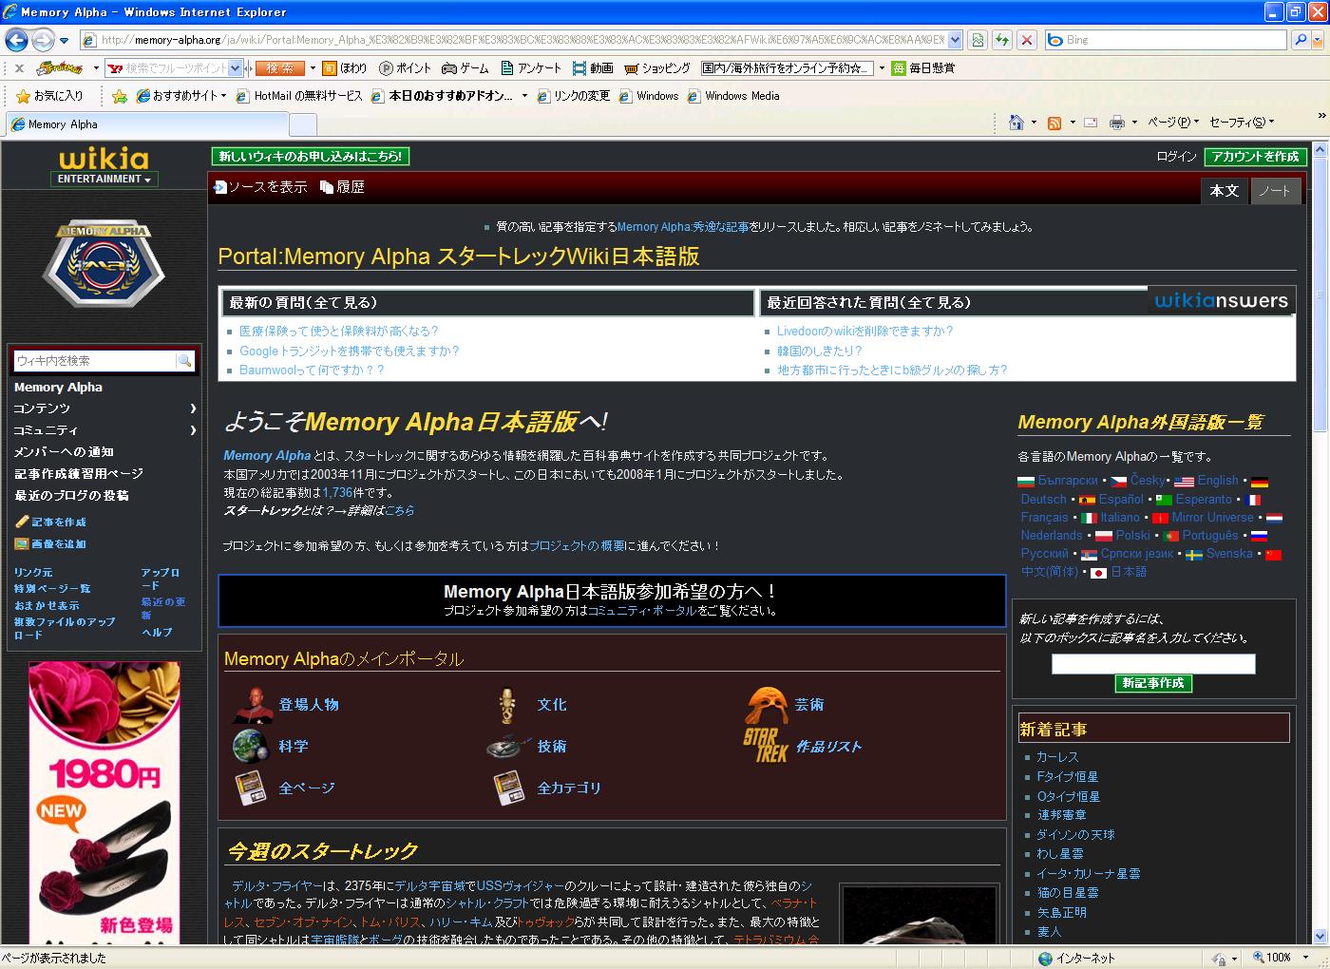1330x969 pixels.
Task: Click the RSS feeds icon
Action: (1054, 123)
